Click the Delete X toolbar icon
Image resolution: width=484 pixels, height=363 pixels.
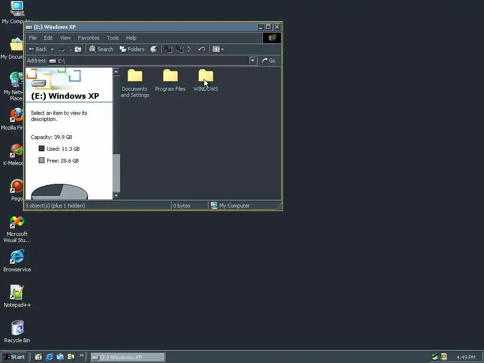tap(190, 49)
